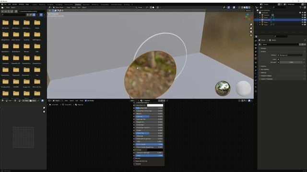The width and height of the screenshot is (307, 172).
Task: Open the Edit menu
Action: tap(9, 4)
